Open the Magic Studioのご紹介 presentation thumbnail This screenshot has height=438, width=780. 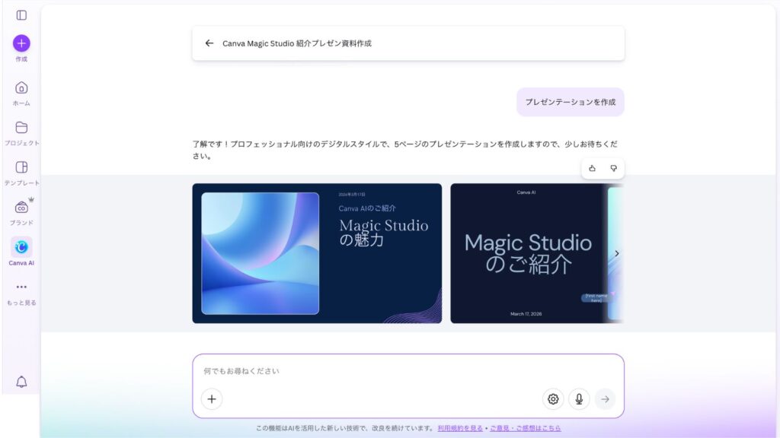click(528, 253)
